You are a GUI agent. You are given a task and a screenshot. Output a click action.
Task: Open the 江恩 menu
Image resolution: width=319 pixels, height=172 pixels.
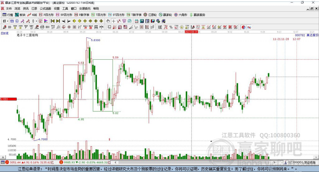[x=34, y=8]
